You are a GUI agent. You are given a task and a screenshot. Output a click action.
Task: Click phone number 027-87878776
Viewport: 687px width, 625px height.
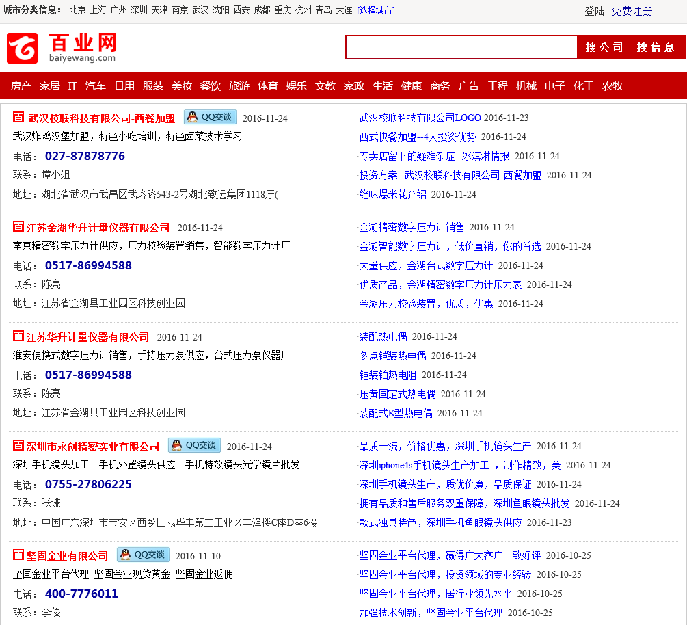coord(85,156)
